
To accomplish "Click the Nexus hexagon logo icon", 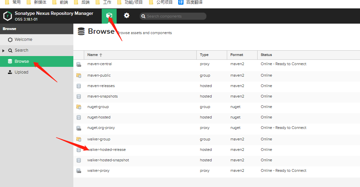I will [7, 16].
